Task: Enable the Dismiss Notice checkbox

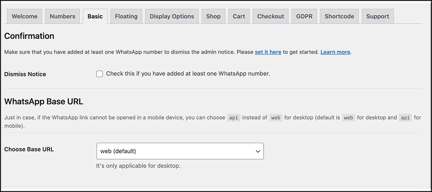Action: point(100,74)
